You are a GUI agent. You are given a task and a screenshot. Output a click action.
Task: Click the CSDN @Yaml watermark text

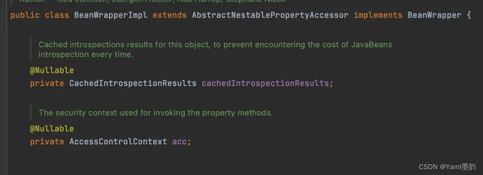(x=447, y=166)
